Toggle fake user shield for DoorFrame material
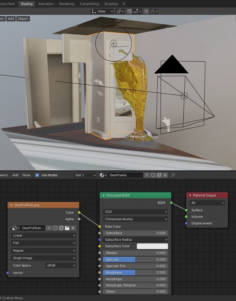 (153, 175)
